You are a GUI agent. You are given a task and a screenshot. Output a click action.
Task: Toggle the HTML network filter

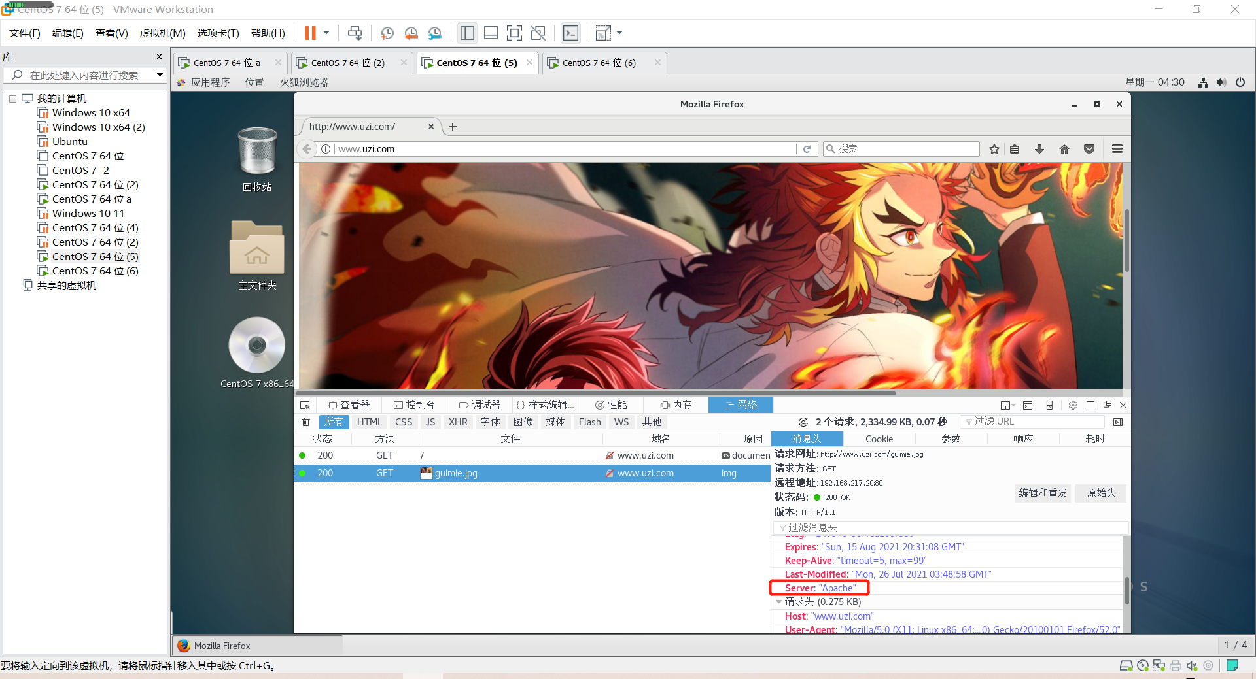click(370, 422)
